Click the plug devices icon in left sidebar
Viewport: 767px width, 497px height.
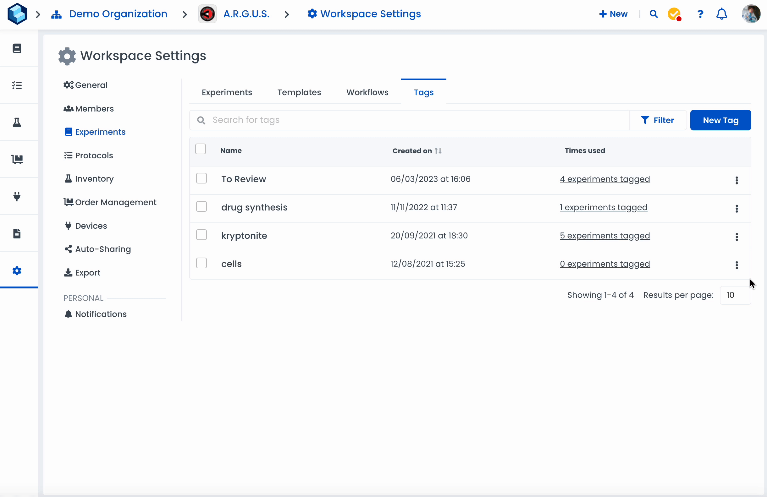[x=17, y=196]
